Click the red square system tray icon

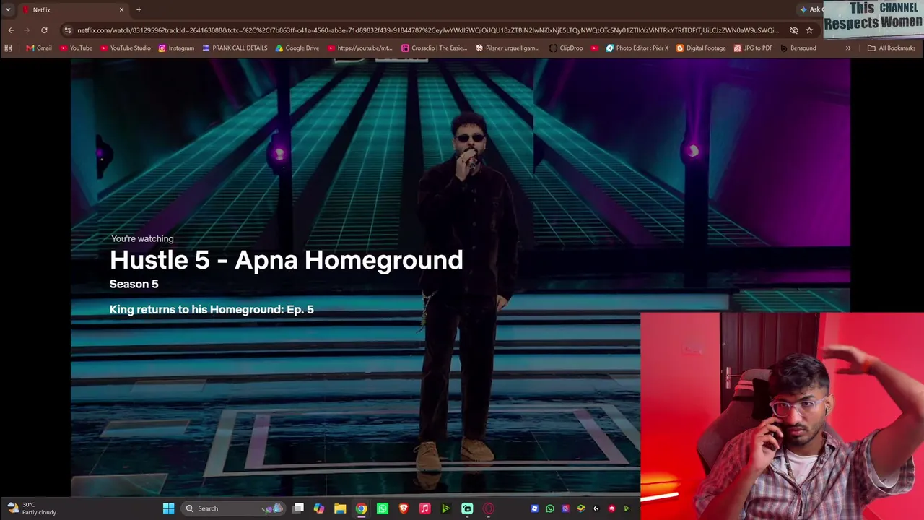click(x=611, y=508)
